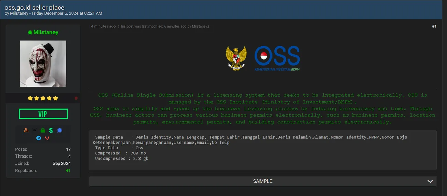This screenshot has height=196, width=447.
Task: Open the Telegram contact icon
Action: pyautogui.click(x=39, y=138)
